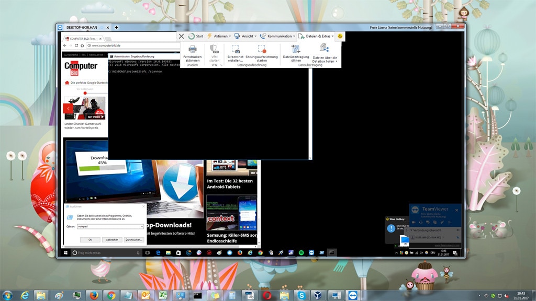536x301 pixels.
Task: Click the remote Windows 10 Start button
Action: (65, 253)
